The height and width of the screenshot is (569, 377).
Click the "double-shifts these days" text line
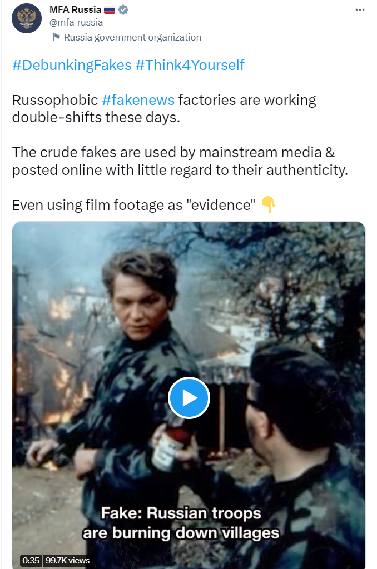coord(96,118)
